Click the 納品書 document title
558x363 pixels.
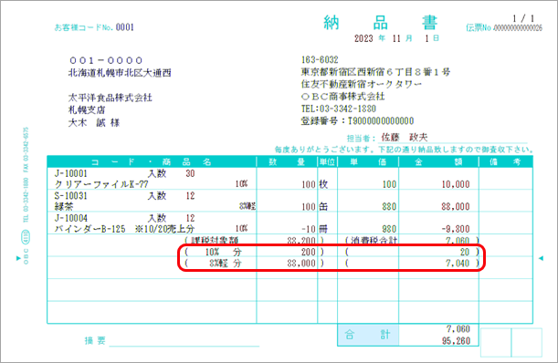pyautogui.click(x=381, y=23)
